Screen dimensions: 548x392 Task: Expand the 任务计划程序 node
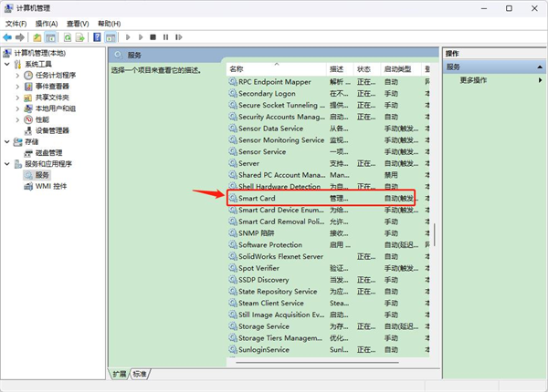point(17,76)
